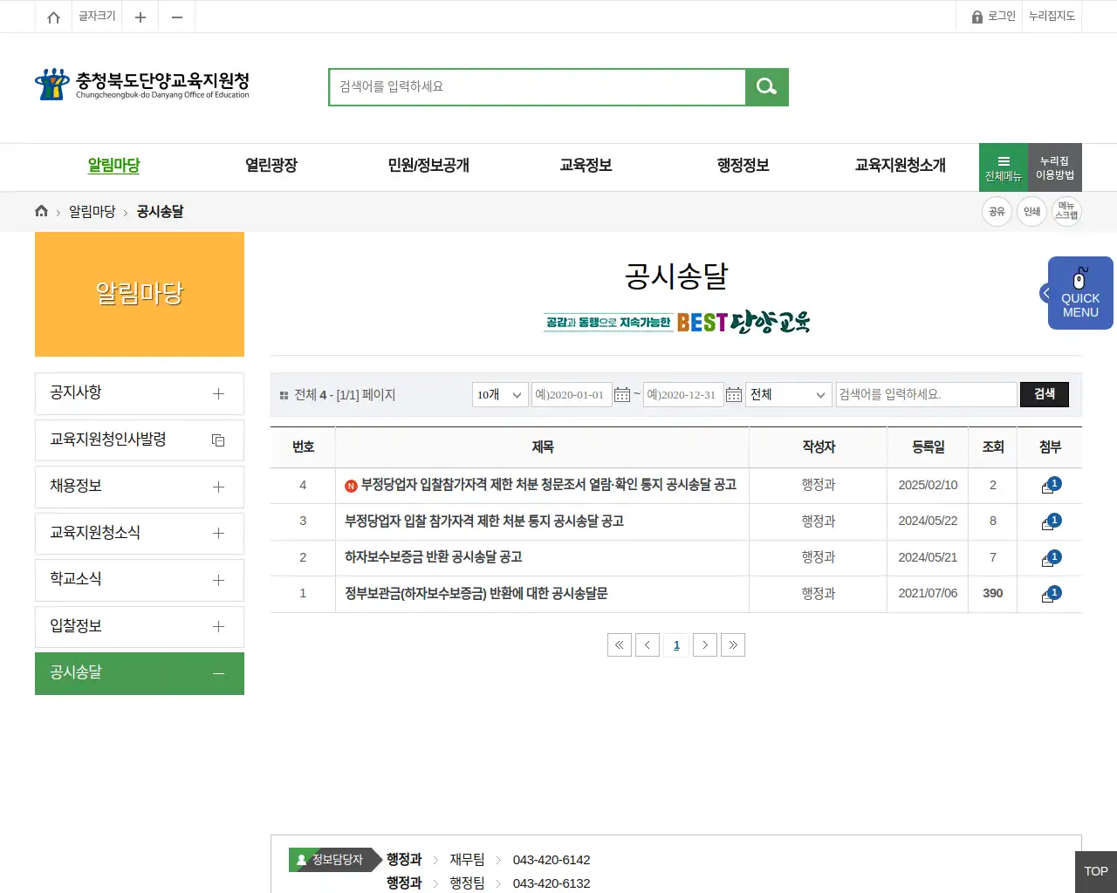Open the 교육정보 menu
The image size is (1117, 893).
pos(586,166)
